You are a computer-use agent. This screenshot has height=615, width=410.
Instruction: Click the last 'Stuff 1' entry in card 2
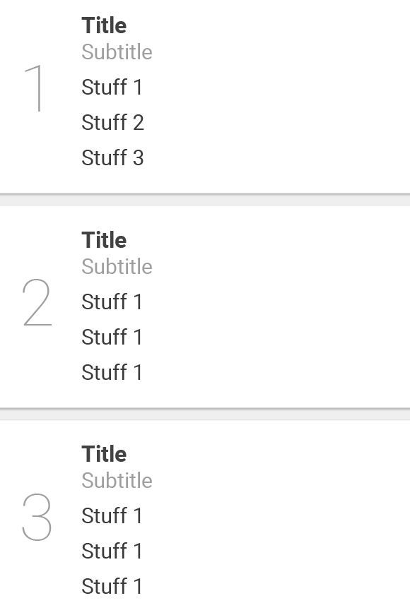[x=112, y=372]
